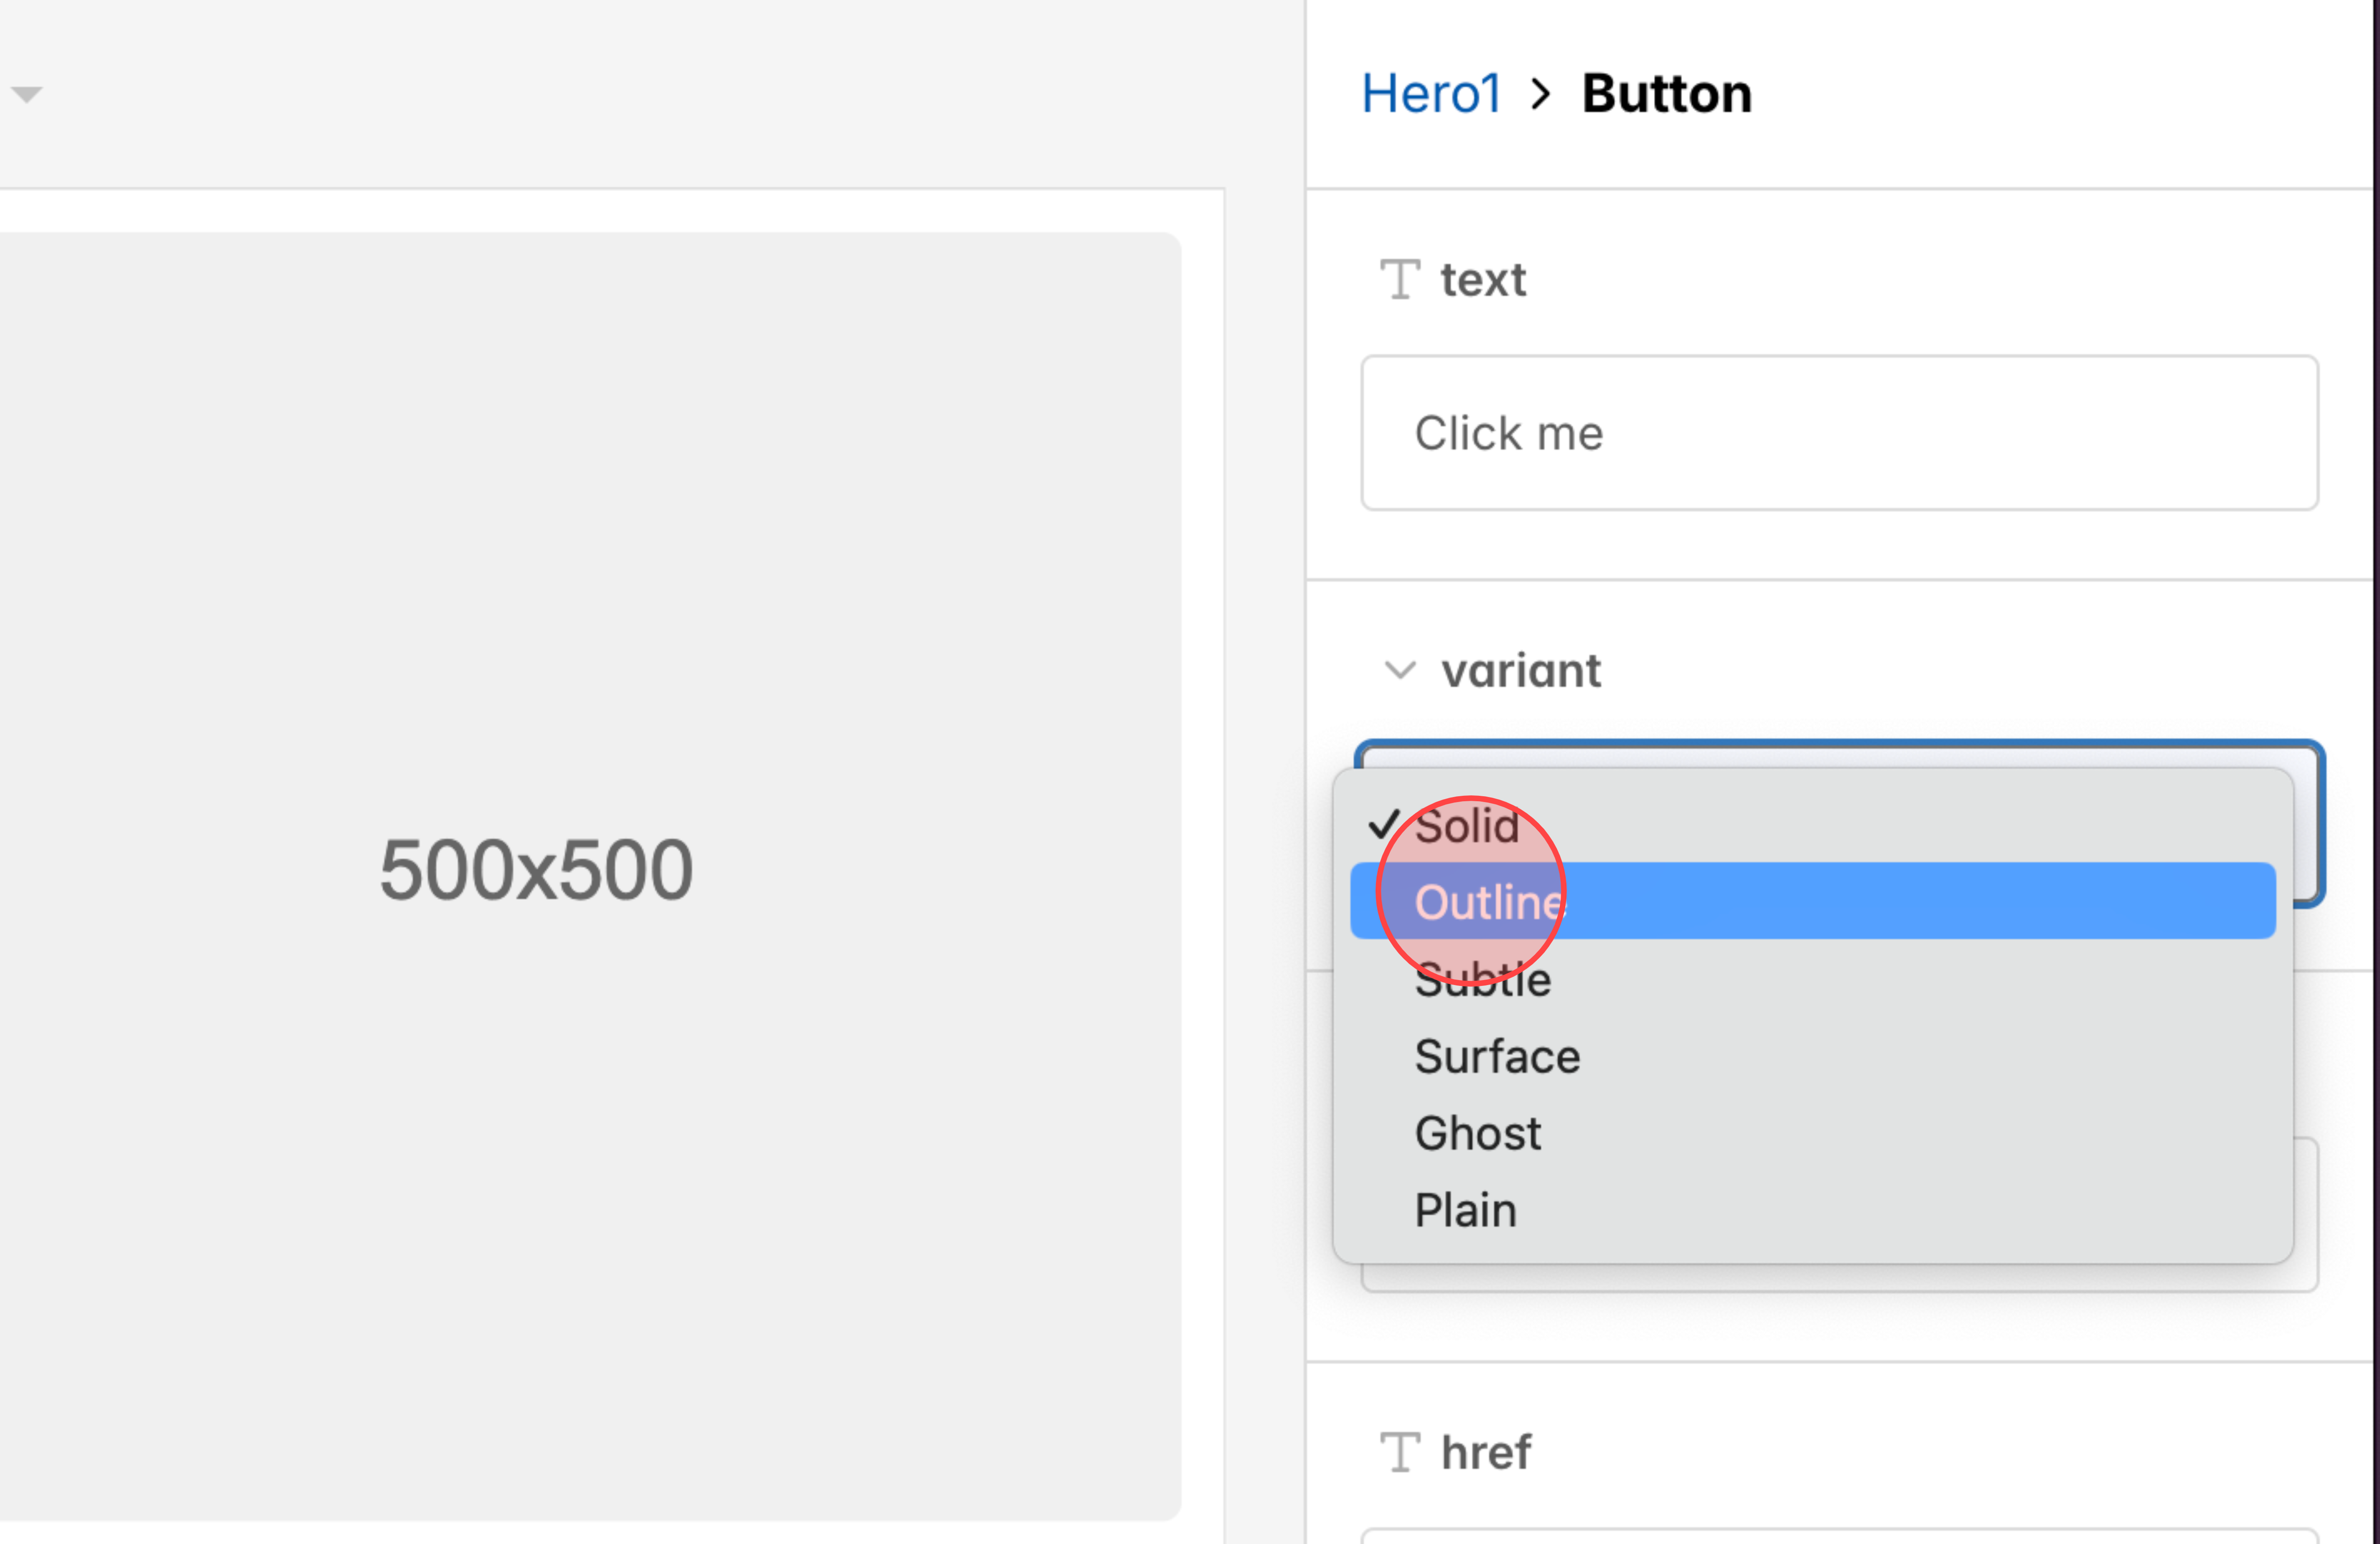This screenshot has width=2380, height=1544.
Task: Switch the variant selection to Plain
Action: tap(1466, 1209)
